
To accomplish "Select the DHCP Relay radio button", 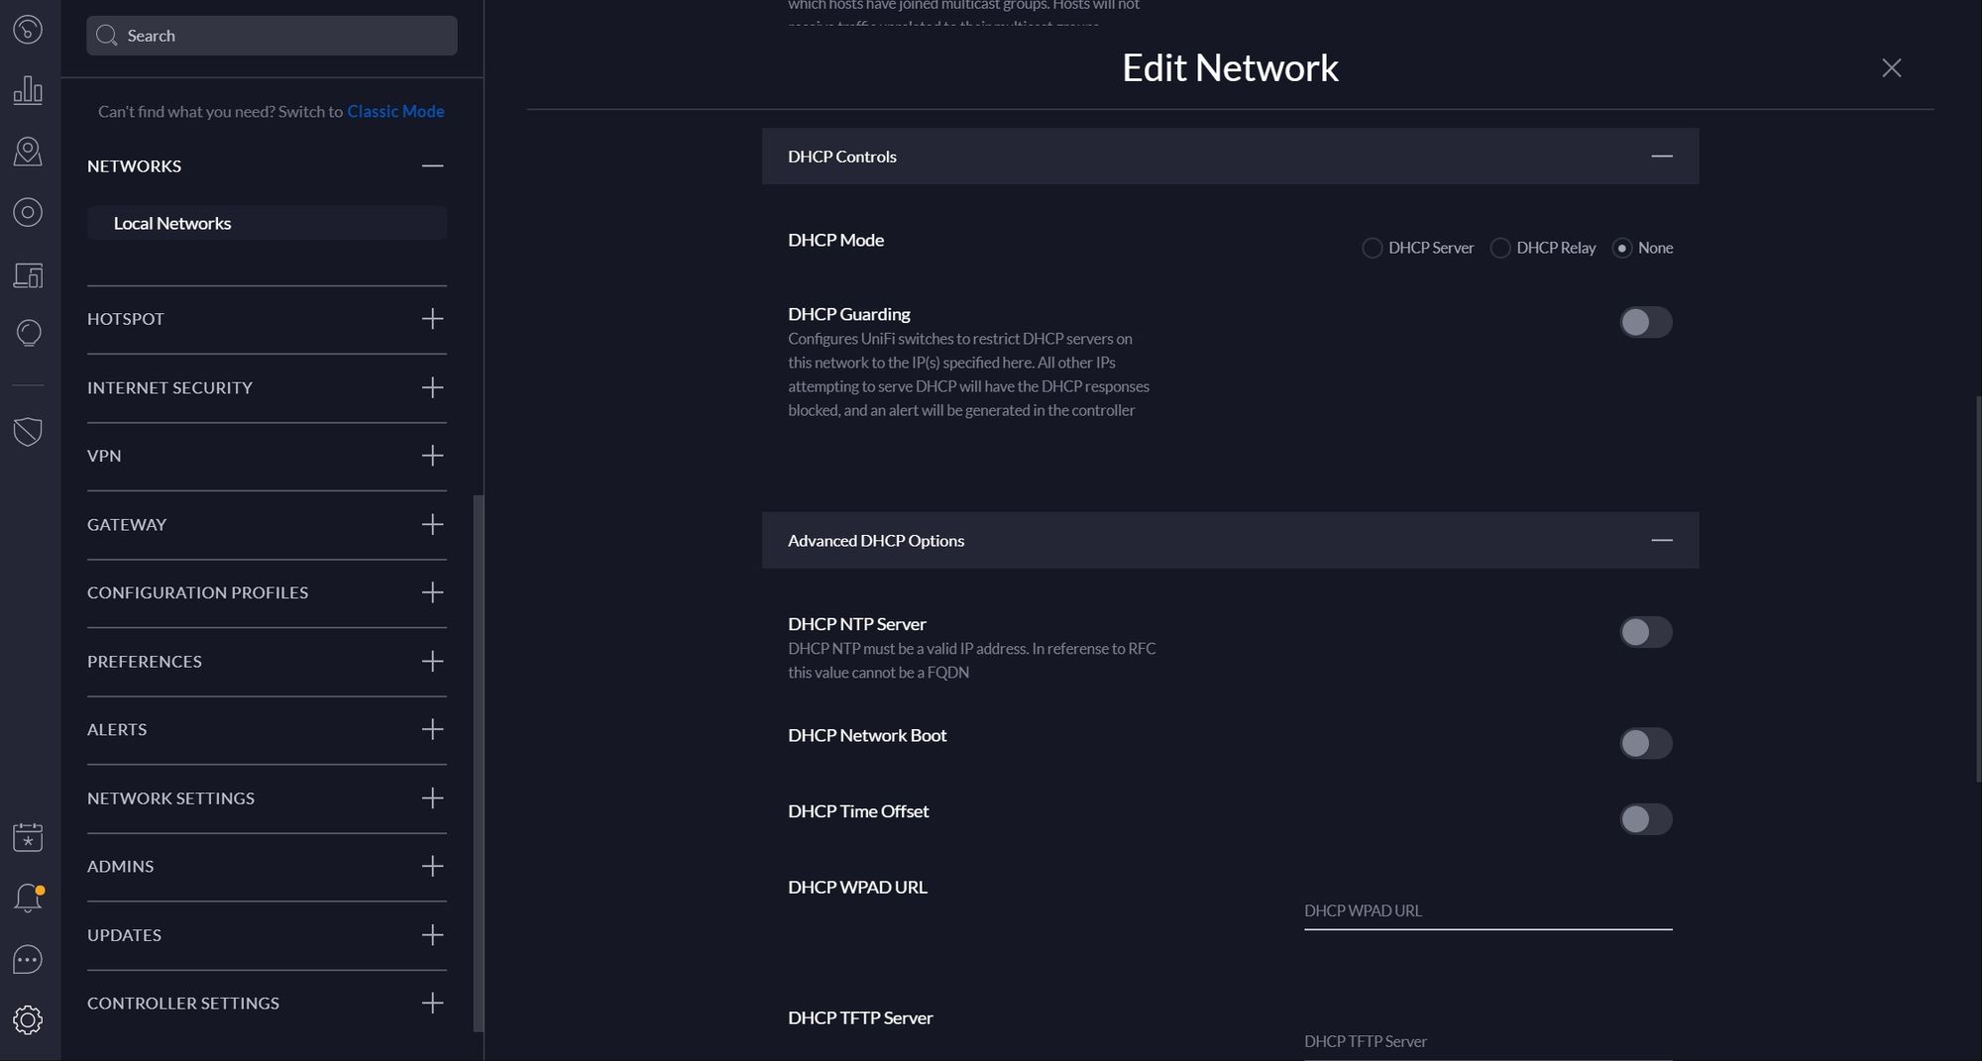I will (x=1500, y=248).
